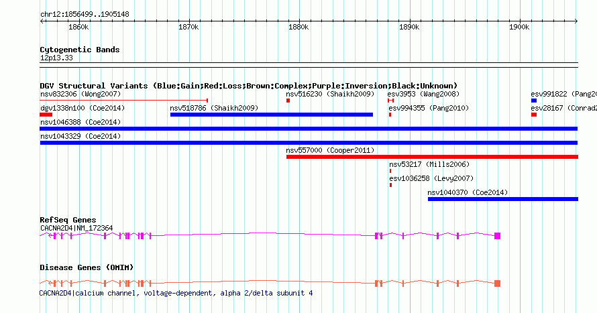Image resolution: width=597 pixels, height=313 pixels.
Task: Click the 1860k ruler tick label
Action: (x=78, y=27)
